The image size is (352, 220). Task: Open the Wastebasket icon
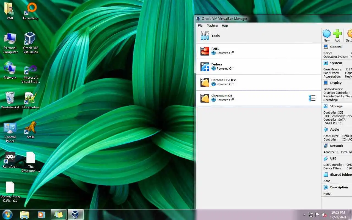(x=10, y=100)
